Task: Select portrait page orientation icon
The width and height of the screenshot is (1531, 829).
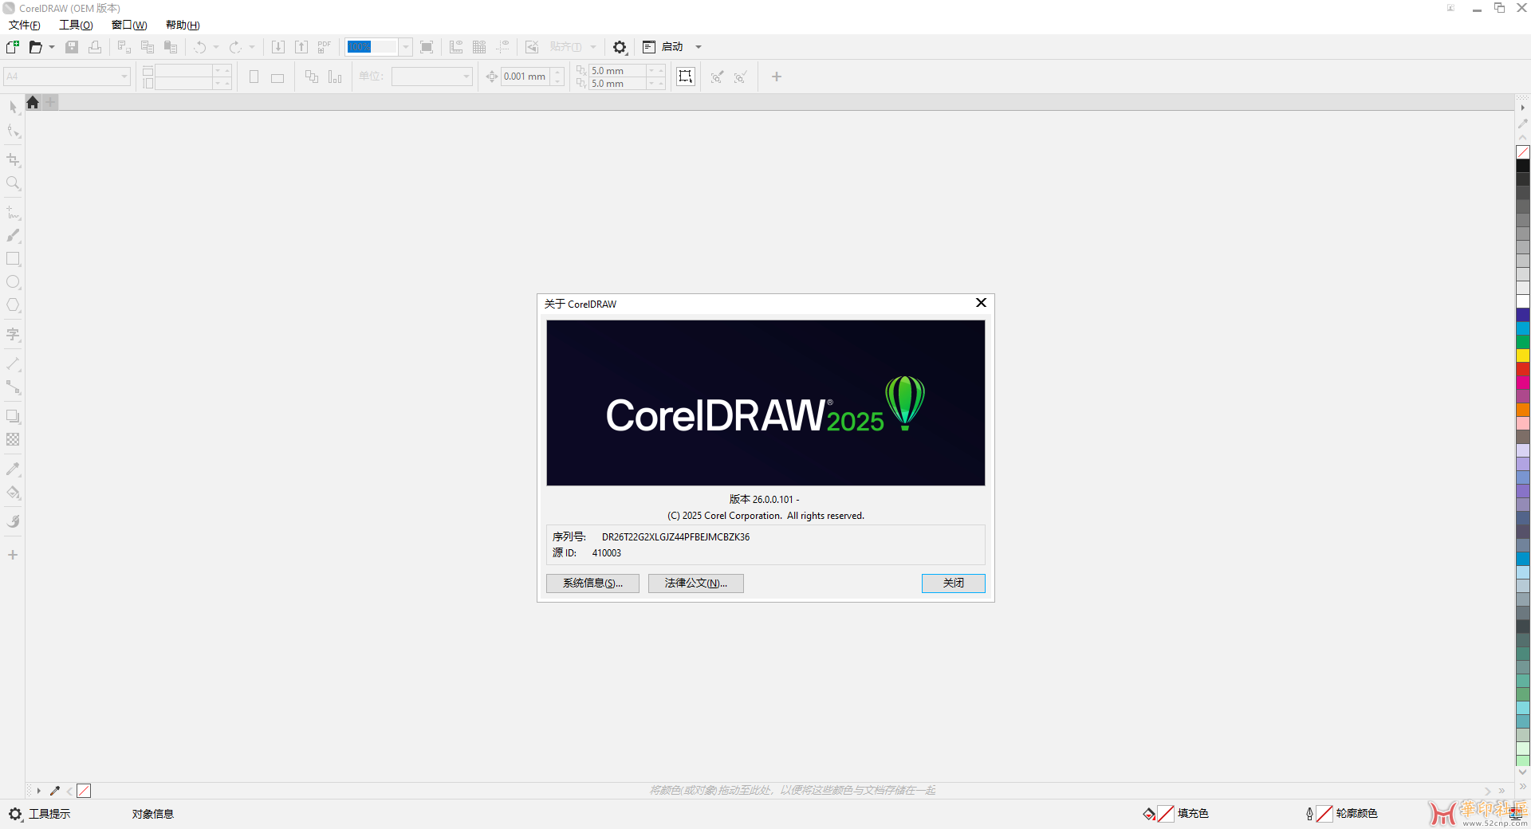Action: click(254, 77)
